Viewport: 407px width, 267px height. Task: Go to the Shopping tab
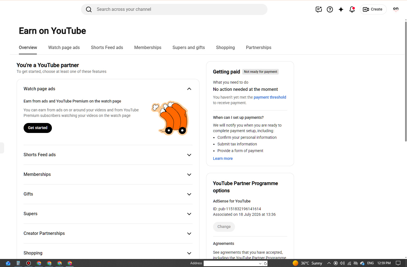click(226, 48)
